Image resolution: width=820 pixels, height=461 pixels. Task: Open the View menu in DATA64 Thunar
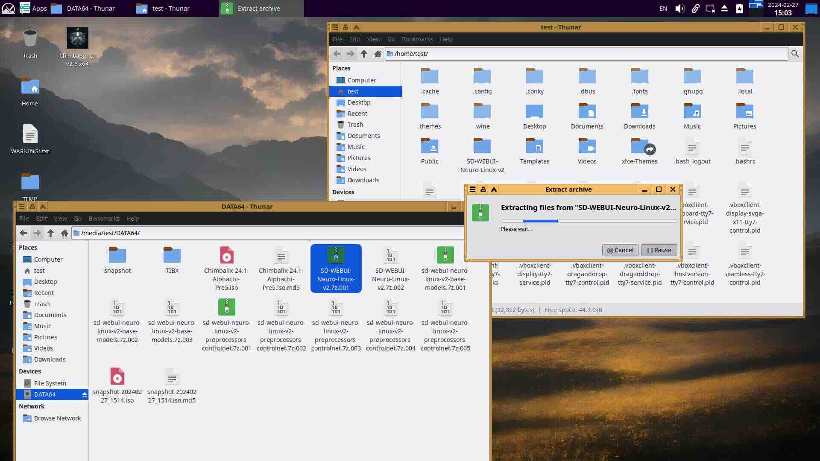point(60,219)
